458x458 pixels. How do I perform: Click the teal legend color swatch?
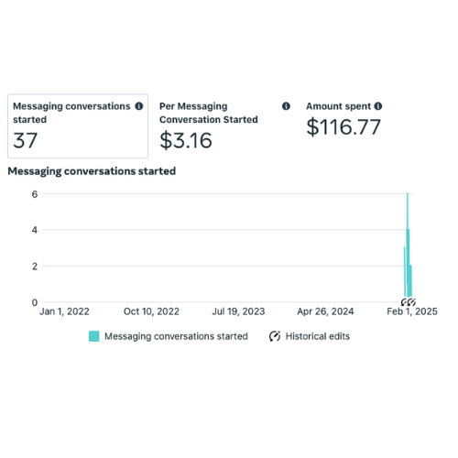click(93, 336)
